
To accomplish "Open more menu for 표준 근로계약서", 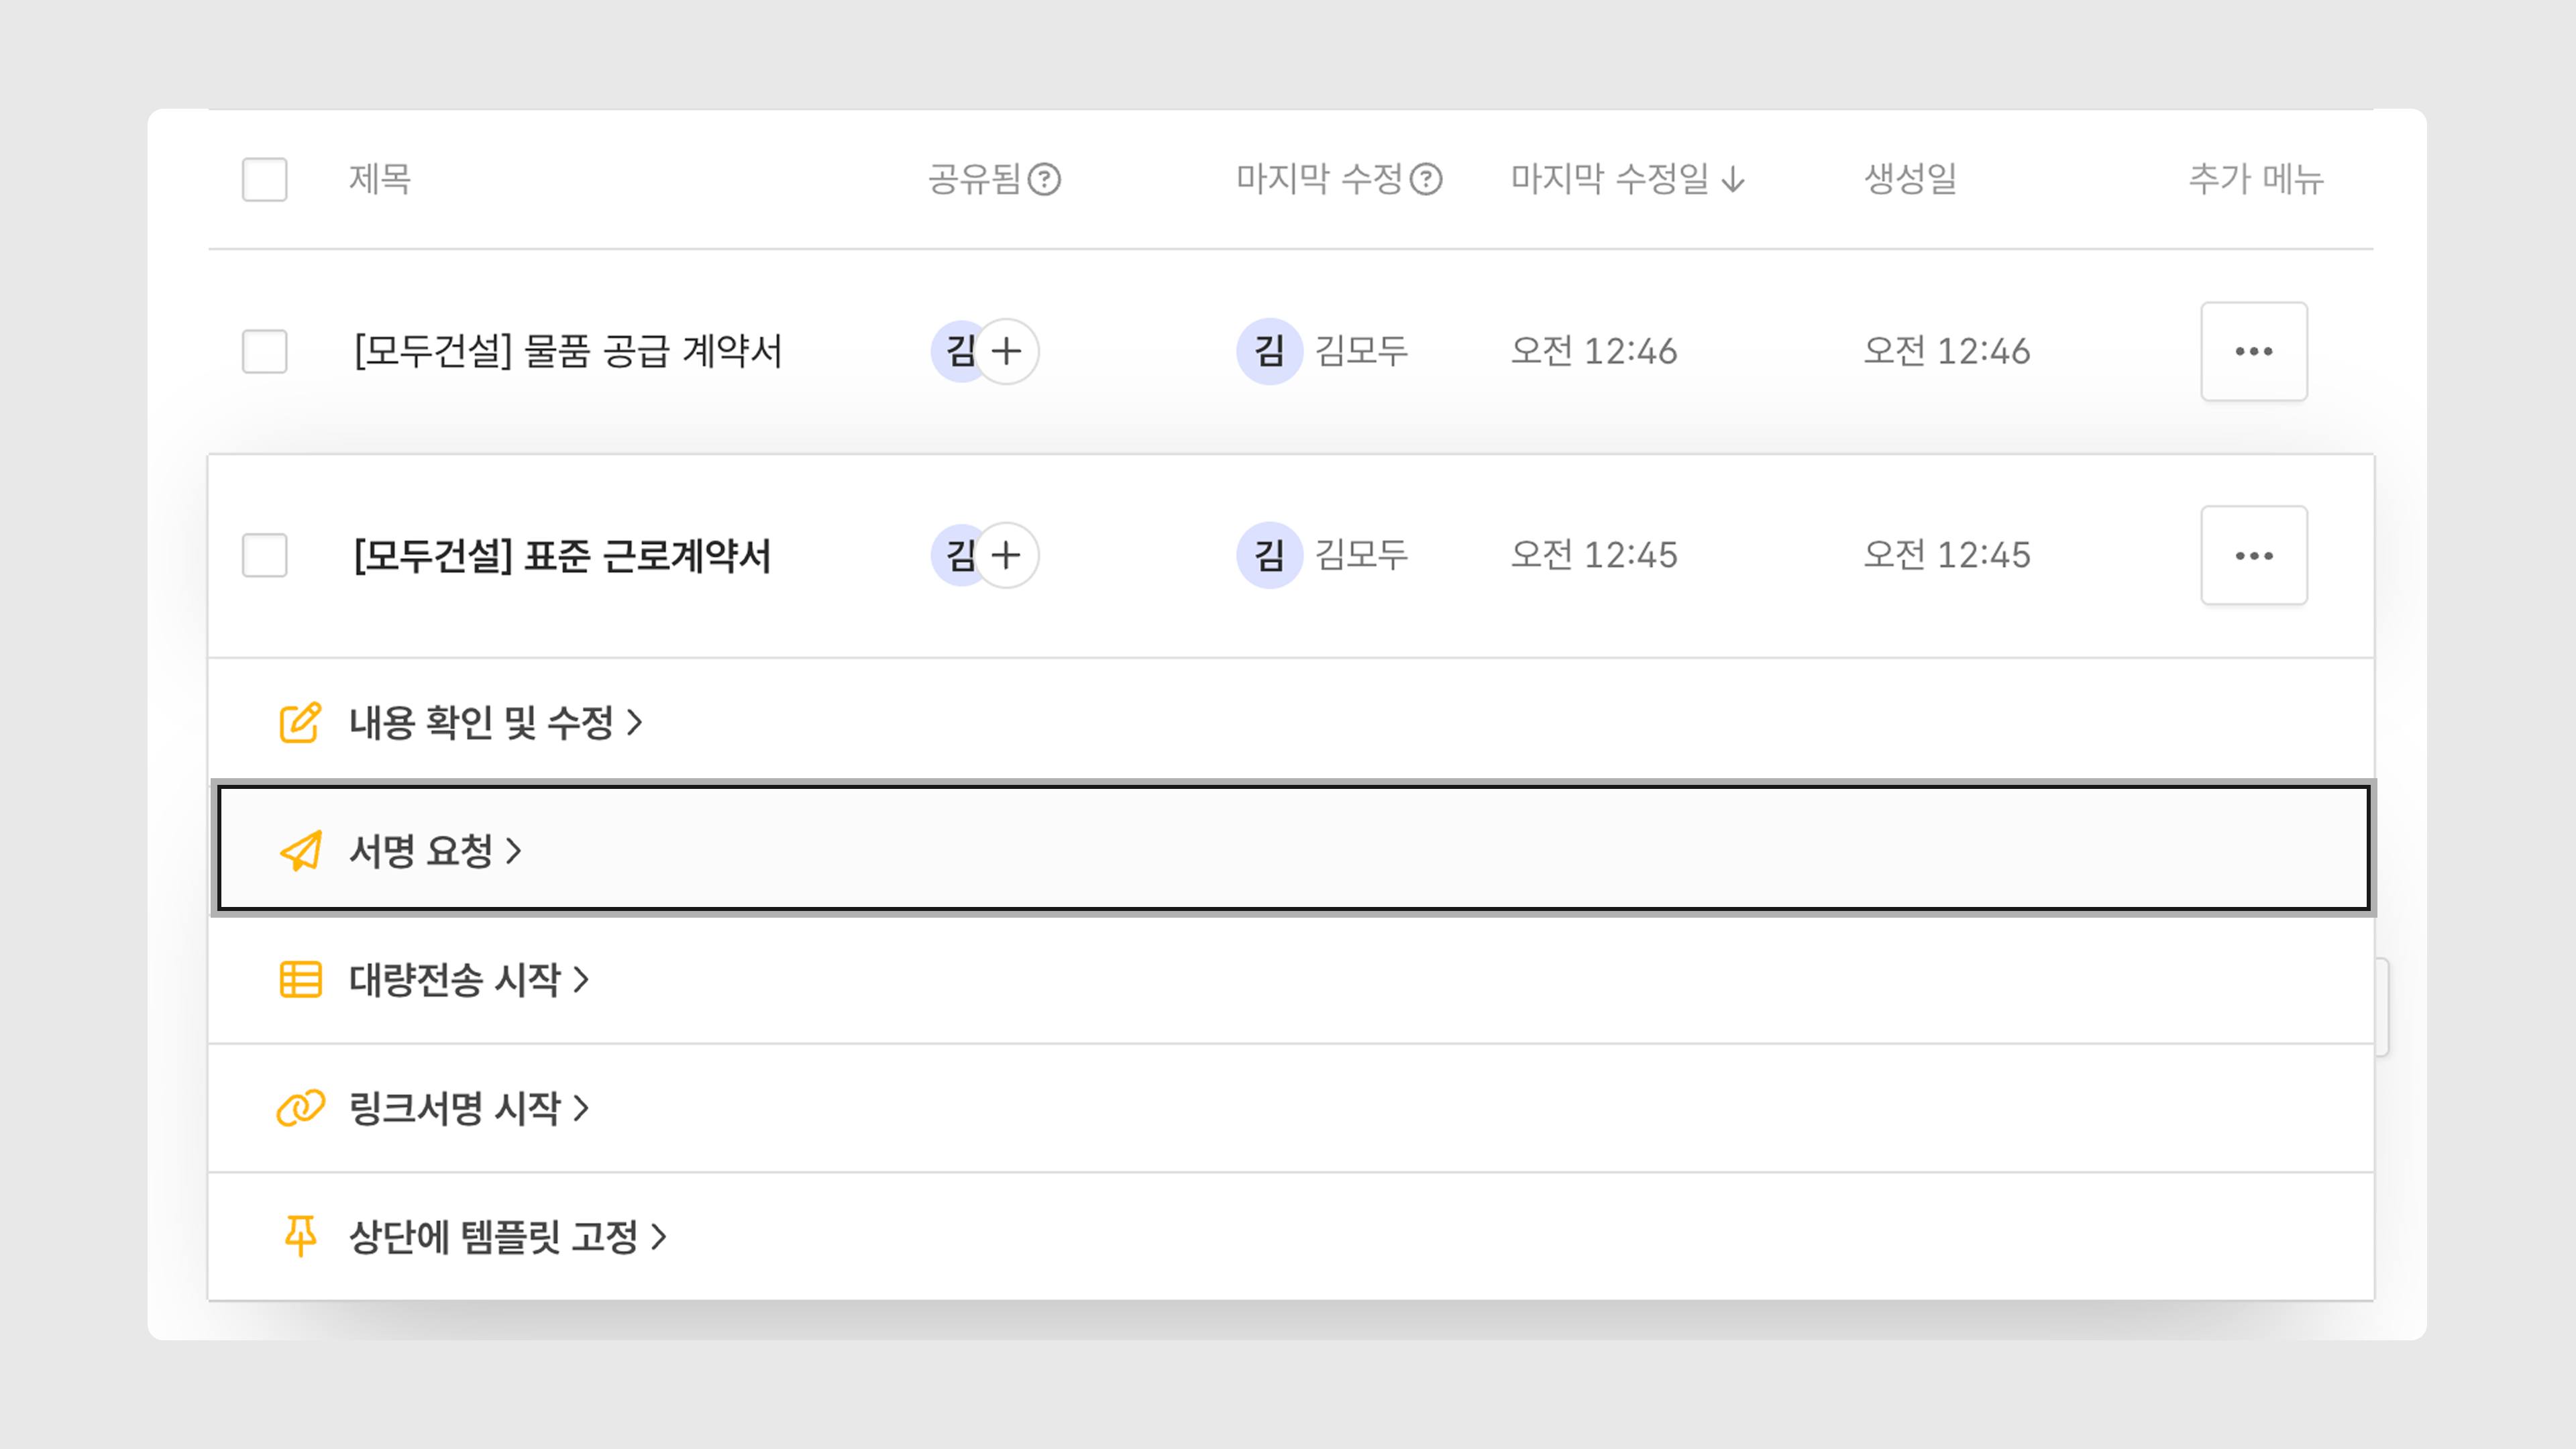I will point(2253,555).
